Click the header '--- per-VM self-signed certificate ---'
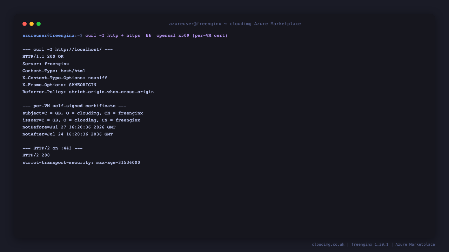Image resolution: width=449 pixels, height=252 pixels. [74, 106]
